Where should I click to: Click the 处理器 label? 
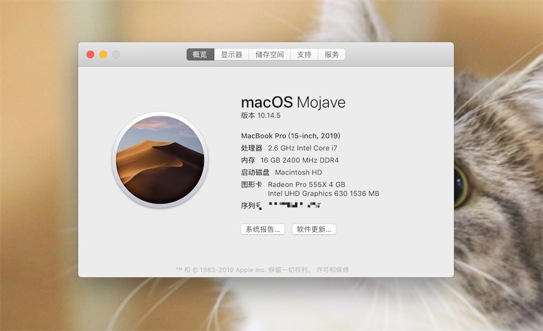252,148
